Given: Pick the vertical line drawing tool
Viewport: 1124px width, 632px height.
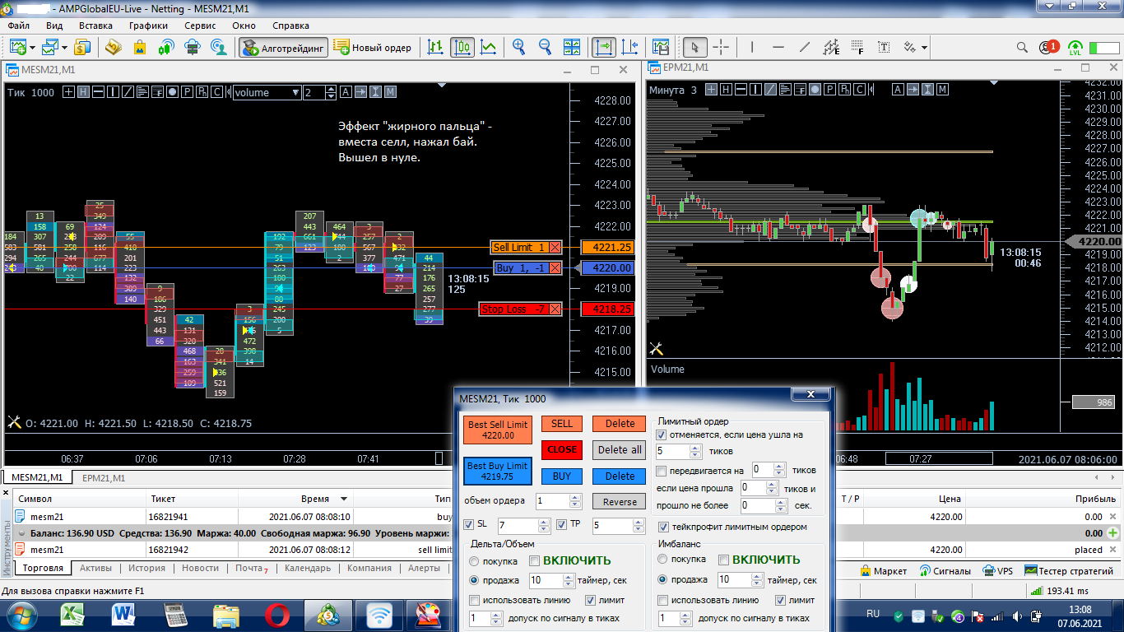Looking at the screenshot, I should [x=752, y=48].
